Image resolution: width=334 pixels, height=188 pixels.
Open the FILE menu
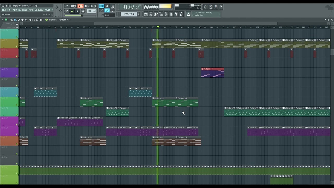(4, 10)
